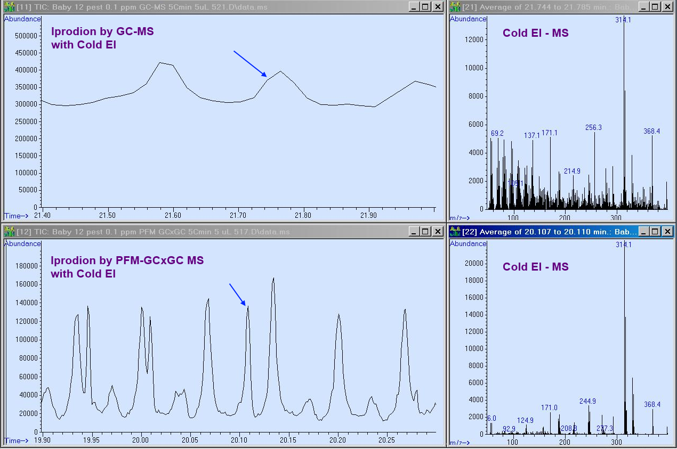Minimize the PFM-GCxGC TIC window [12]

(413, 231)
